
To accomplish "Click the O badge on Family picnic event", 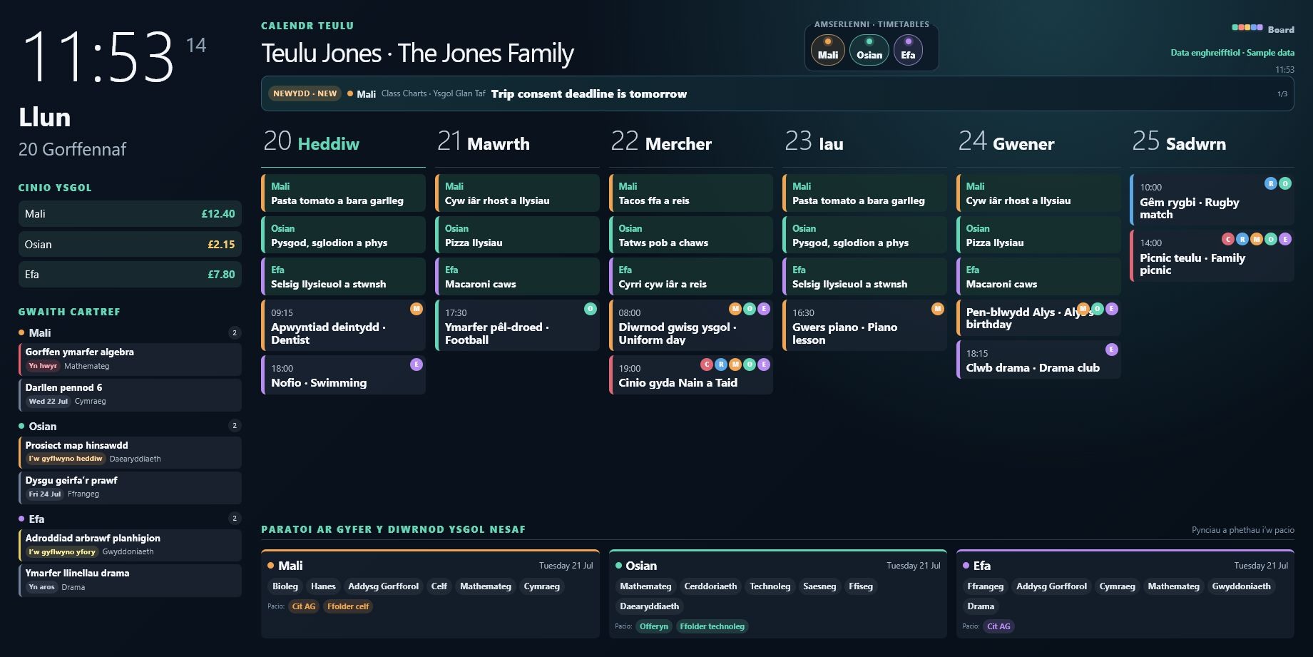I will (x=1271, y=239).
